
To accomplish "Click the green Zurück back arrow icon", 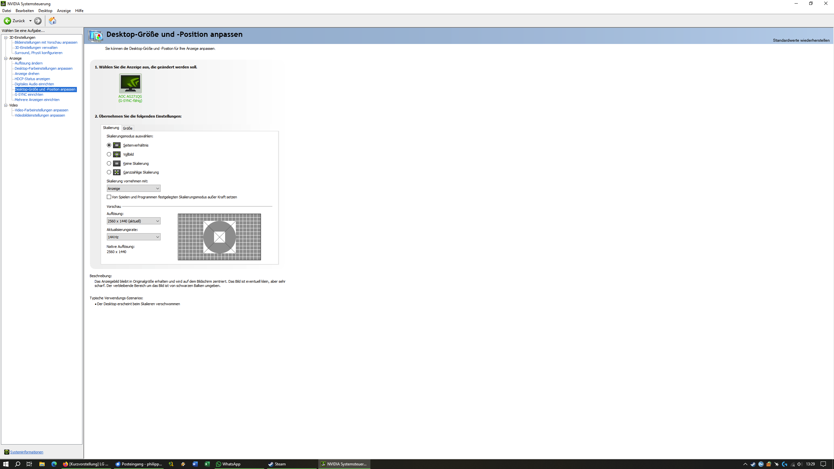I will point(7,21).
